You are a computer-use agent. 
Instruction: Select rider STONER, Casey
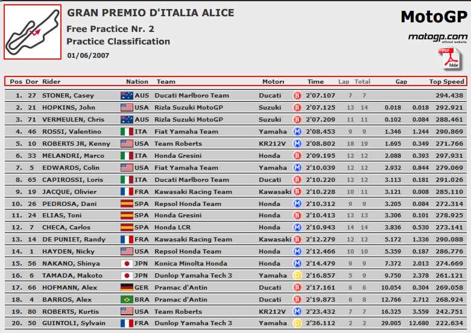click(x=68, y=95)
